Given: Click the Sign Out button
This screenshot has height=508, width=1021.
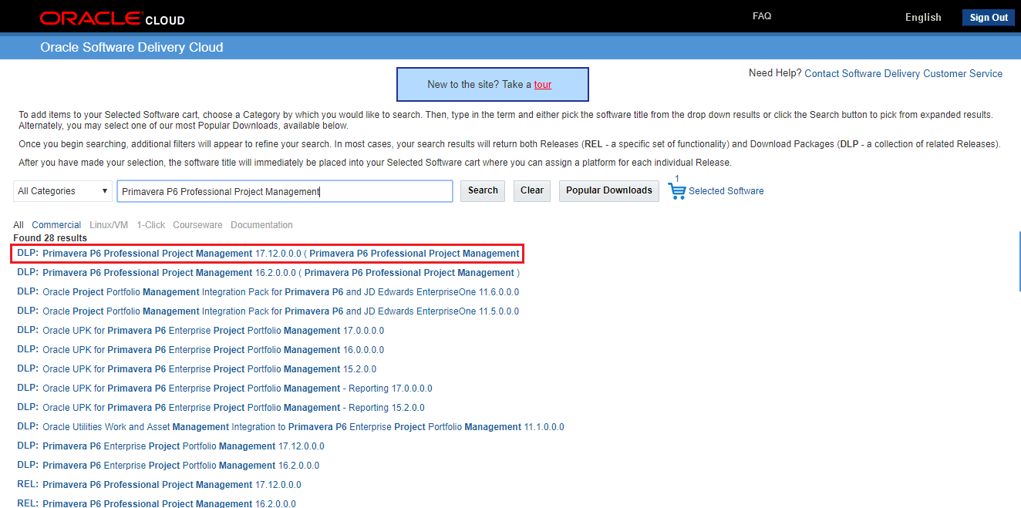Looking at the screenshot, I should (x=989, y=18).
